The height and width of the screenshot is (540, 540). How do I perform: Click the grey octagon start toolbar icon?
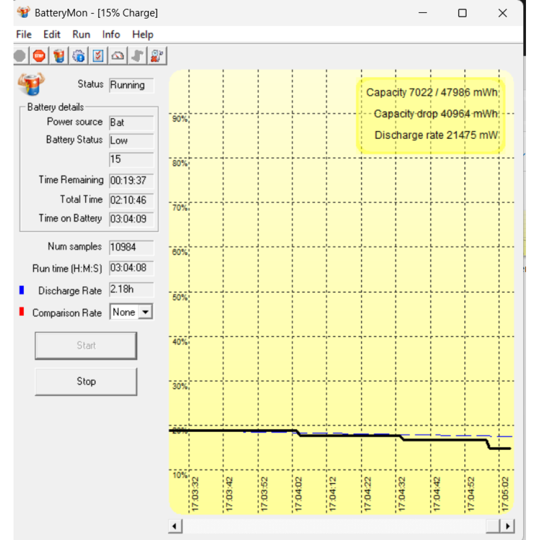tap(20, 55)
